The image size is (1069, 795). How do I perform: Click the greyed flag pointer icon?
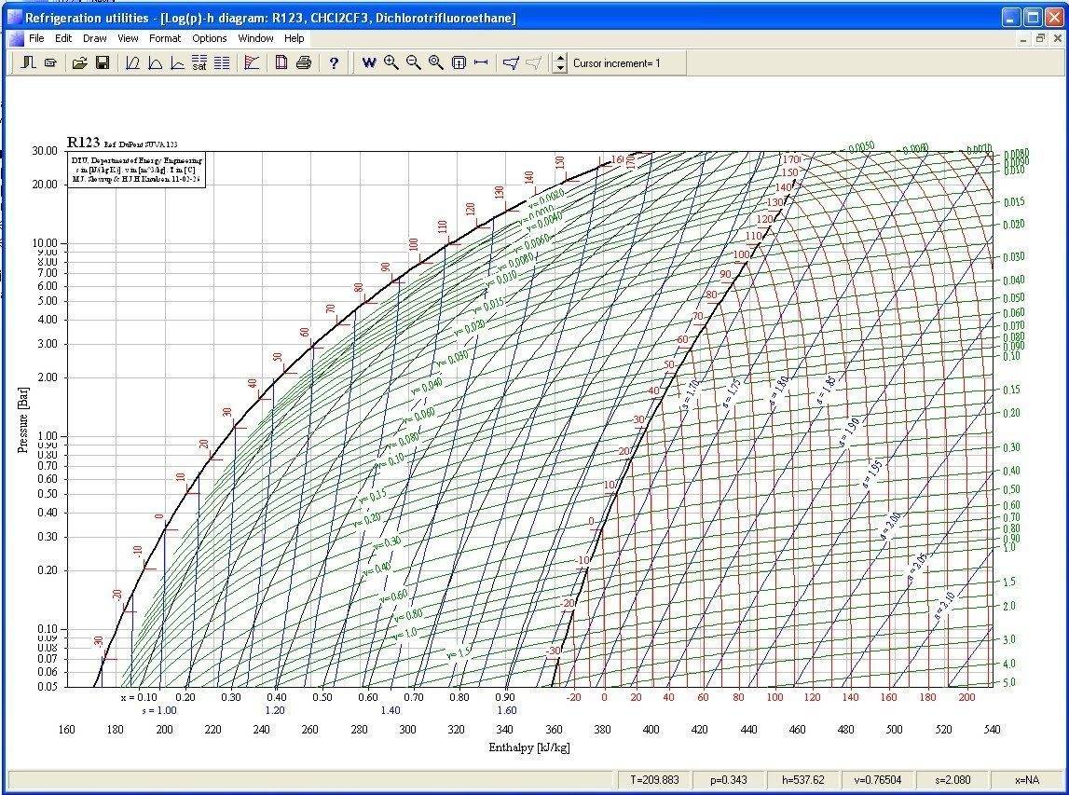pos(534,62)
